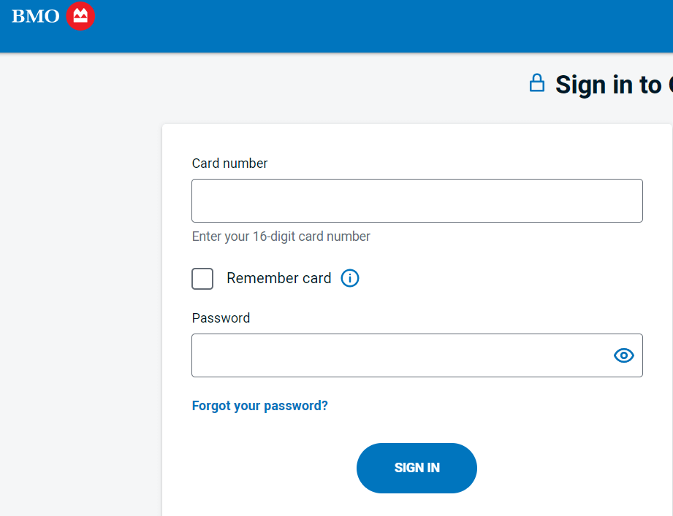Click the white BMO wordmark text
Viewport: 673px width, 516px height.
(x=36, y=16)
